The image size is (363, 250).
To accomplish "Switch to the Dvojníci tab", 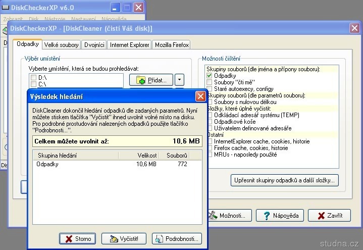I will 94,45.
